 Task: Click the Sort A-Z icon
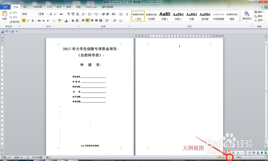(x=121, y=14)
